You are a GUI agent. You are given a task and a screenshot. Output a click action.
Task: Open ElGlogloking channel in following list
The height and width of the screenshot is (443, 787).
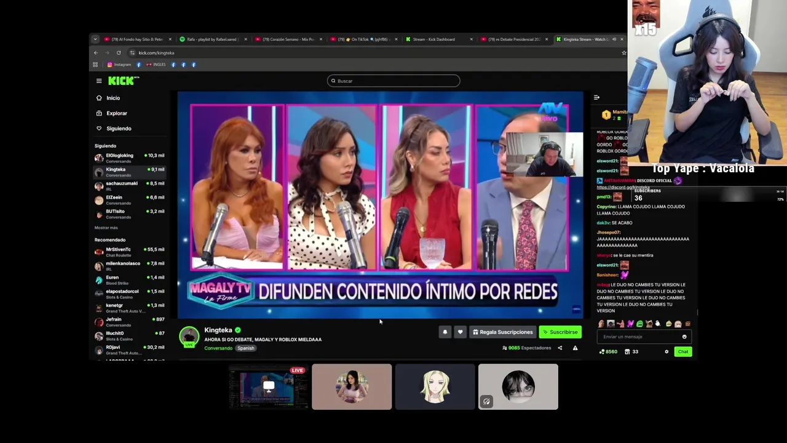click(129, 158)
